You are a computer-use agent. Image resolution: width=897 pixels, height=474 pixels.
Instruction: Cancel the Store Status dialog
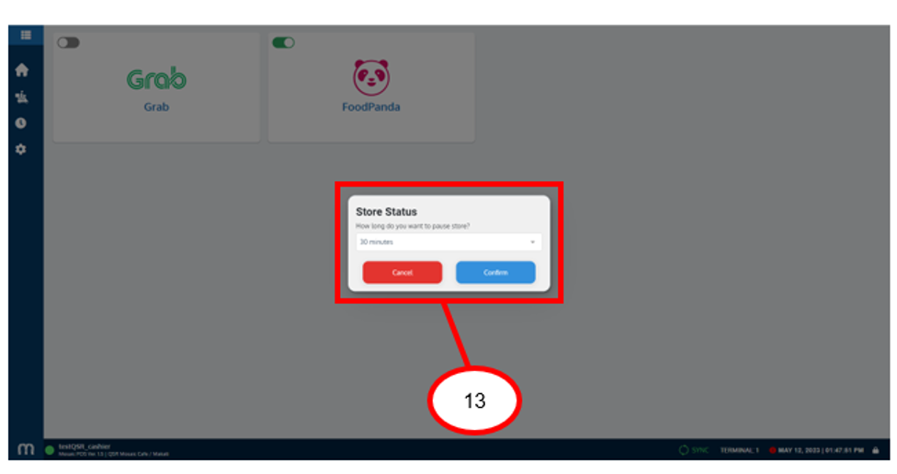click(403, 272)
